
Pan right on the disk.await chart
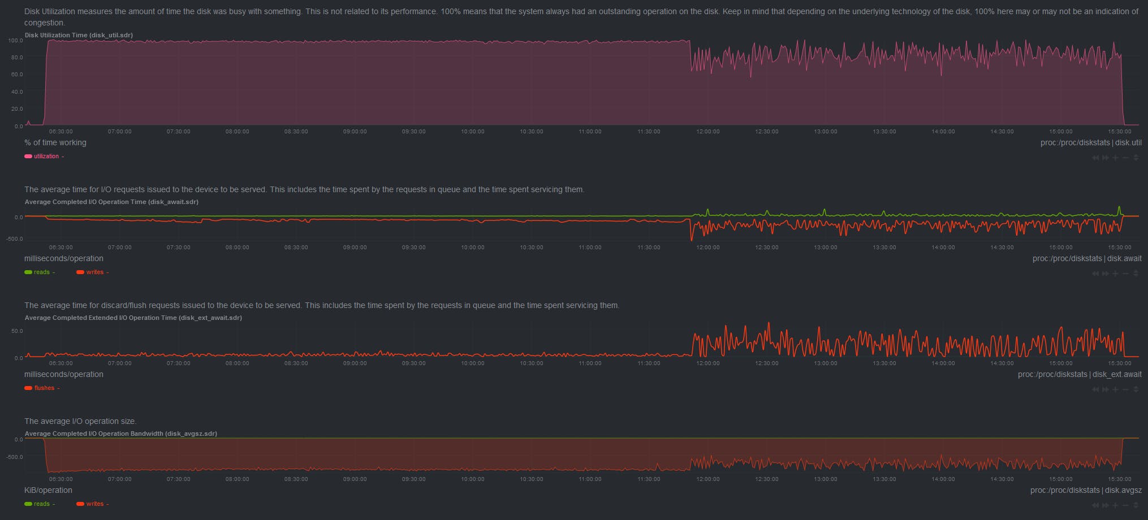[x=1105, y=274]
